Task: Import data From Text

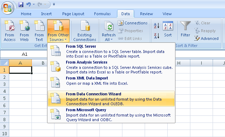Action: [x=39, y=31]
